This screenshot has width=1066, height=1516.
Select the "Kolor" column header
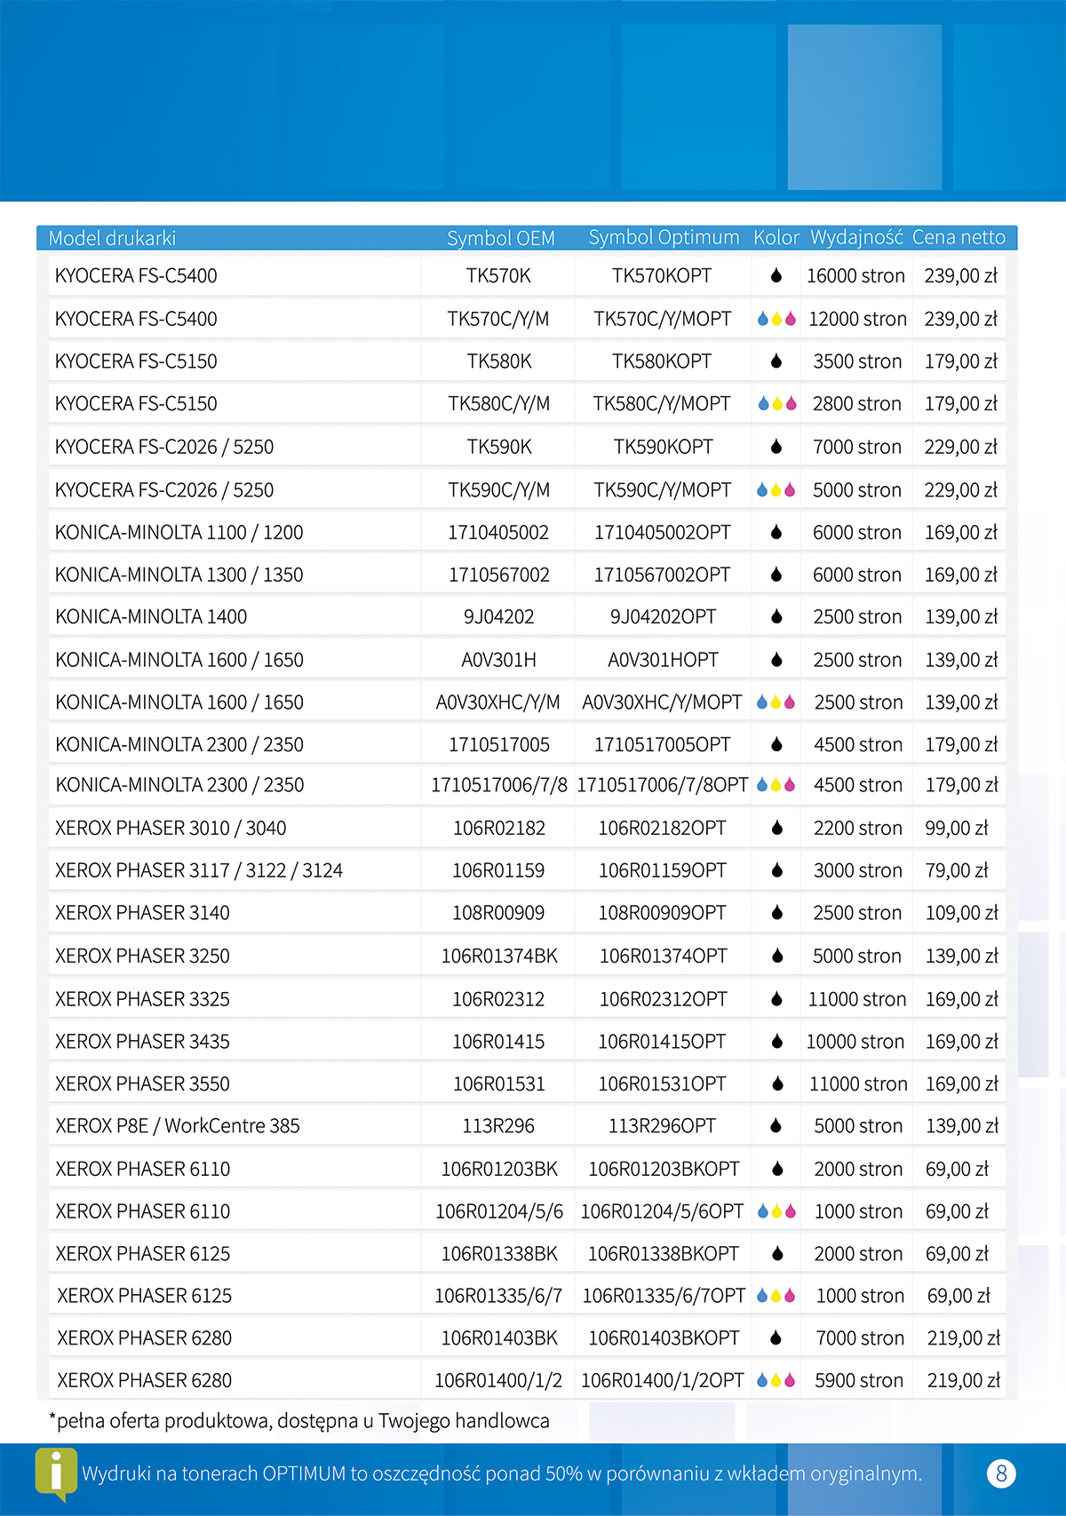coord(776,237)
